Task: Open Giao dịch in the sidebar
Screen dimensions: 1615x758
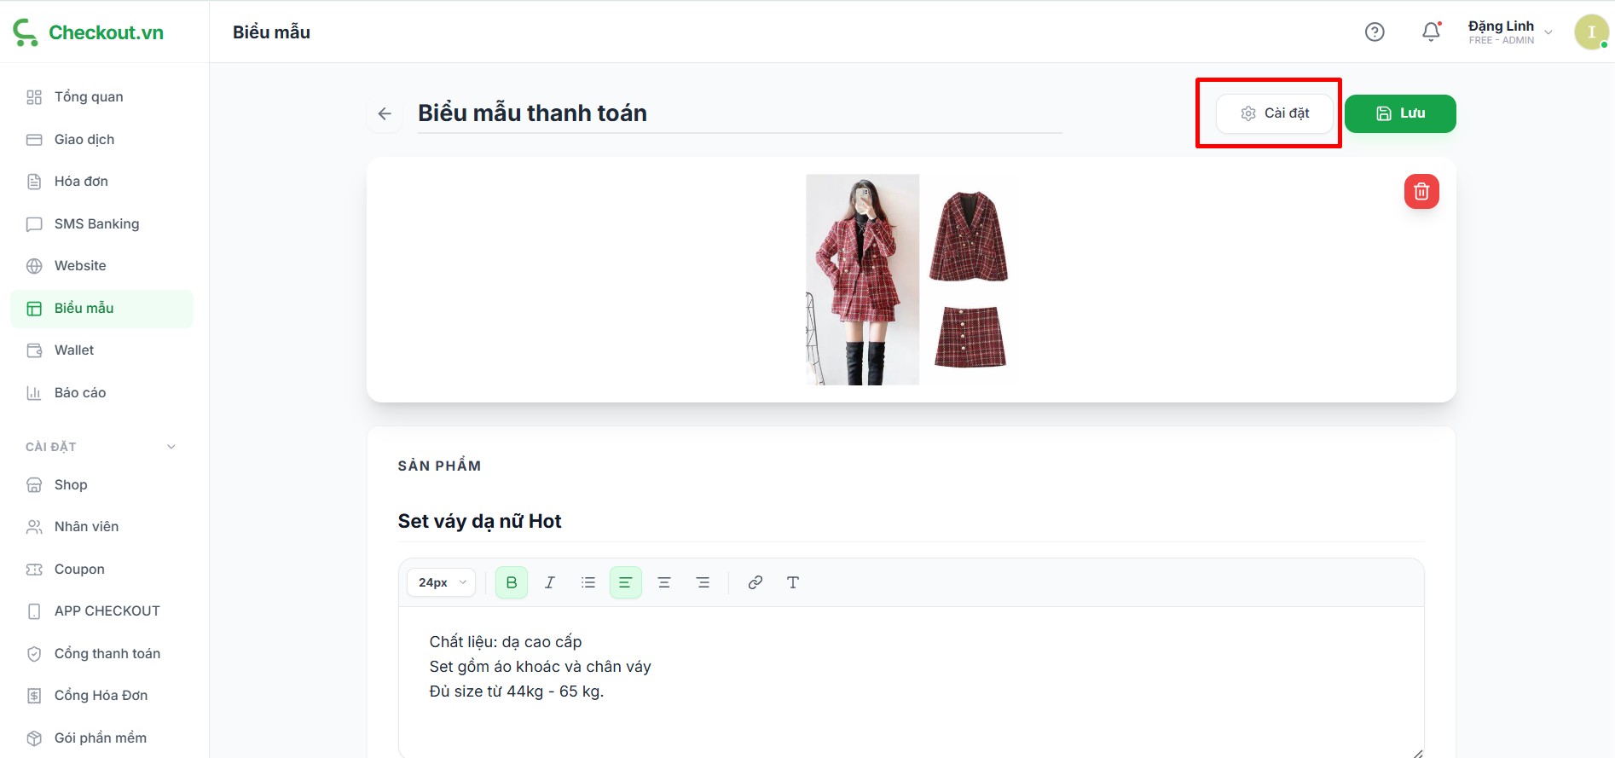Action: pos(84,139)
